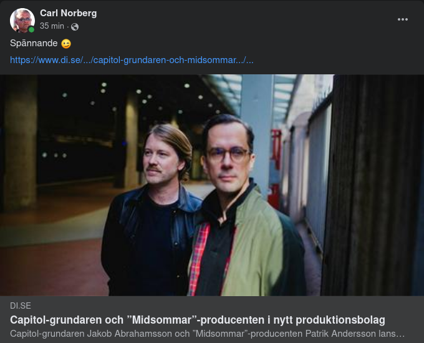The height and width of the screenshot is (343, 424).
Task: Click the "35 min" post timestamp
Action: click(x=52, y=26)
